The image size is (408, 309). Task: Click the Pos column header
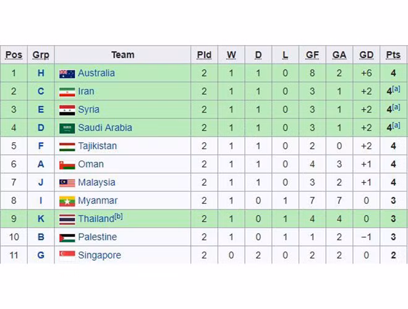tap(14, 55)
